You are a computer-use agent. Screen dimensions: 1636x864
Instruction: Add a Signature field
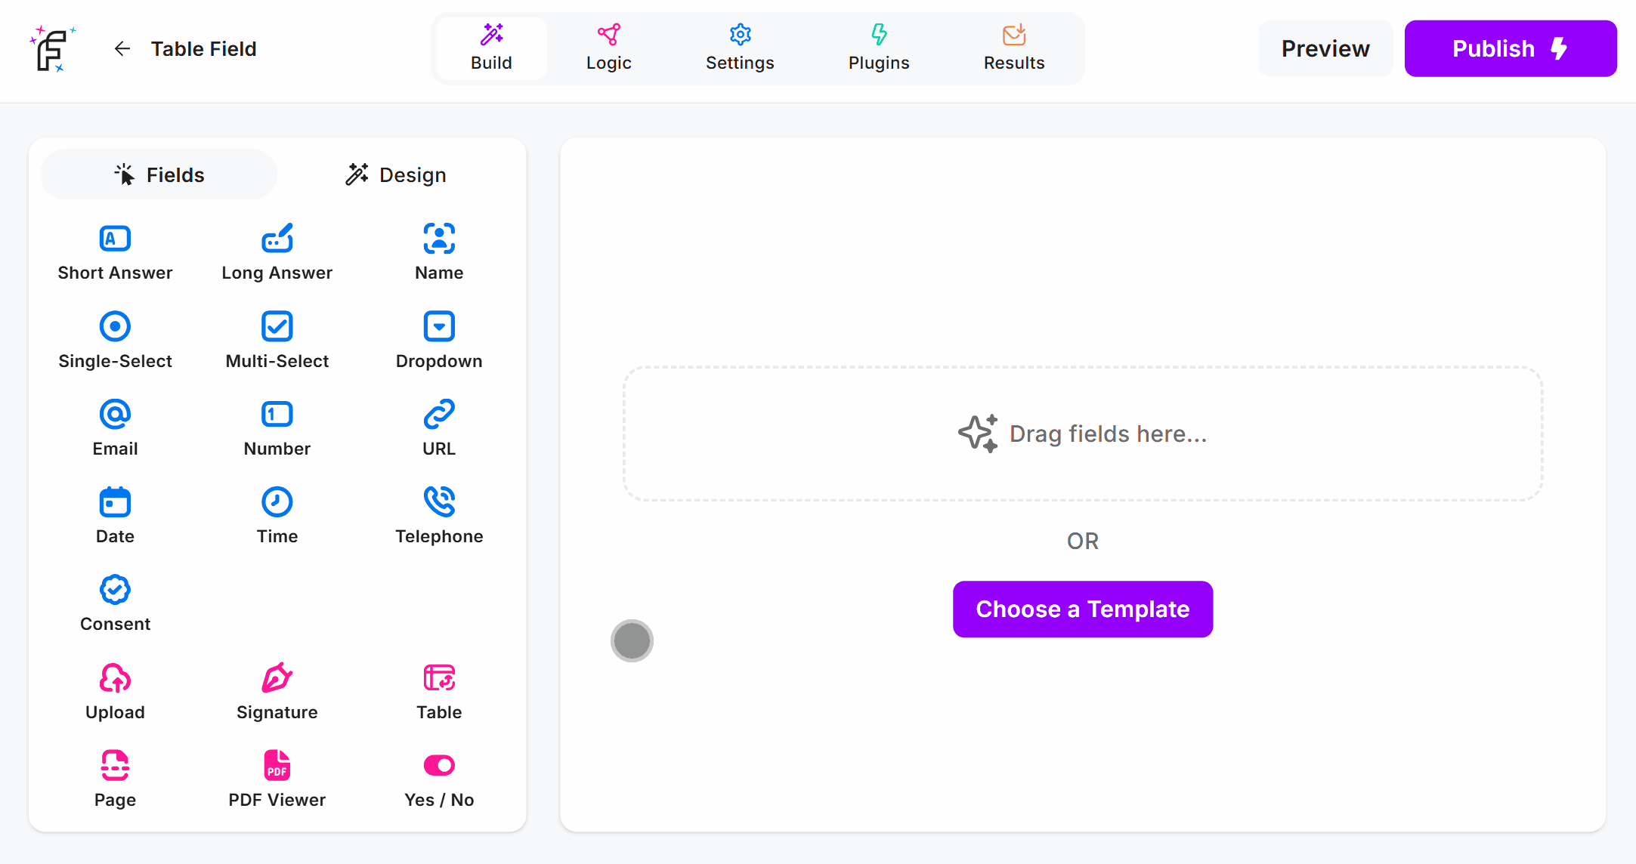277,690
